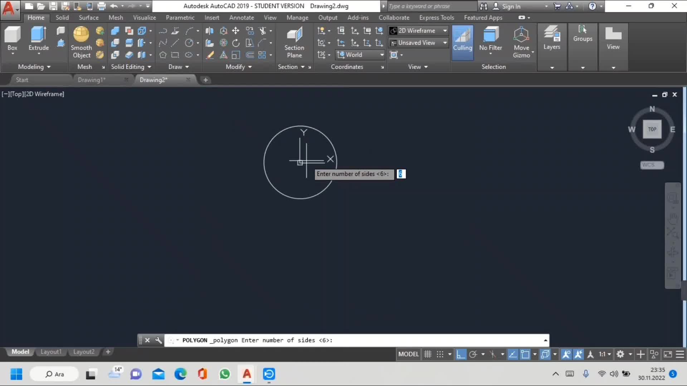
Task: Toggle Ortho mode in status bar
Action: [x=461, y=354]
